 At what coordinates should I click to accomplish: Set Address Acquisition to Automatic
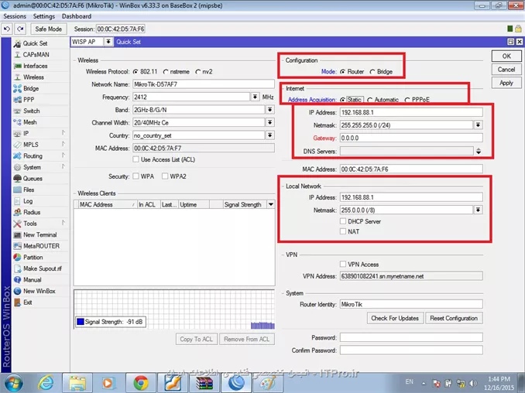coord(369,100)
